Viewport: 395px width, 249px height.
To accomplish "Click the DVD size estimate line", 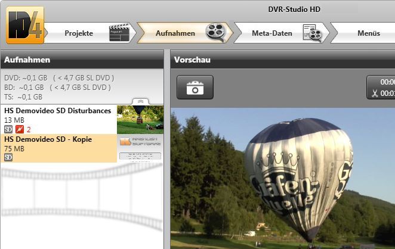I will [59, 78].
